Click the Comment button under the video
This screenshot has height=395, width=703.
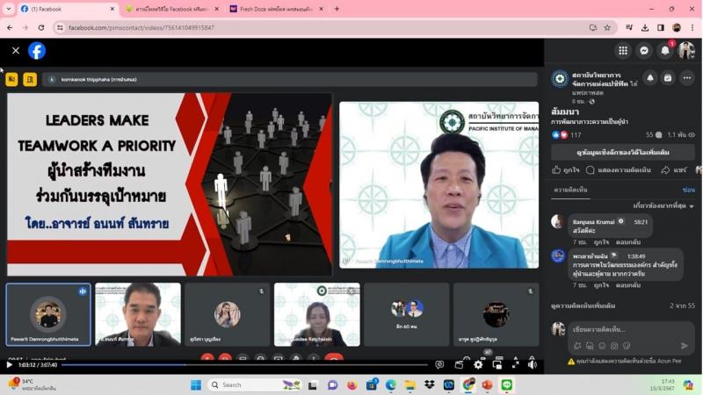pos(619,169)
